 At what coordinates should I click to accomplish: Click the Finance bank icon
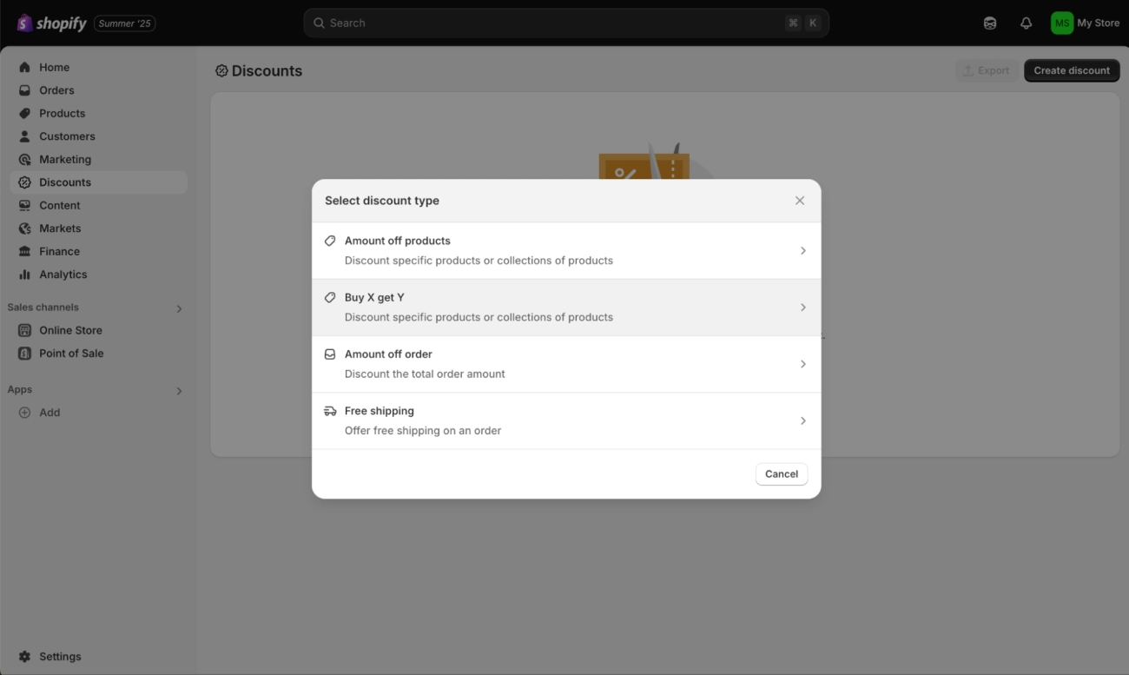(x=24, y=251)
